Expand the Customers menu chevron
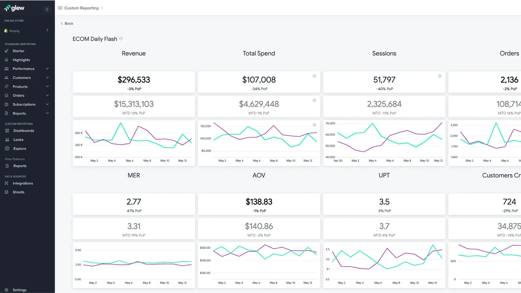Viewport: 521px width, 293px height. pos(47,78)
